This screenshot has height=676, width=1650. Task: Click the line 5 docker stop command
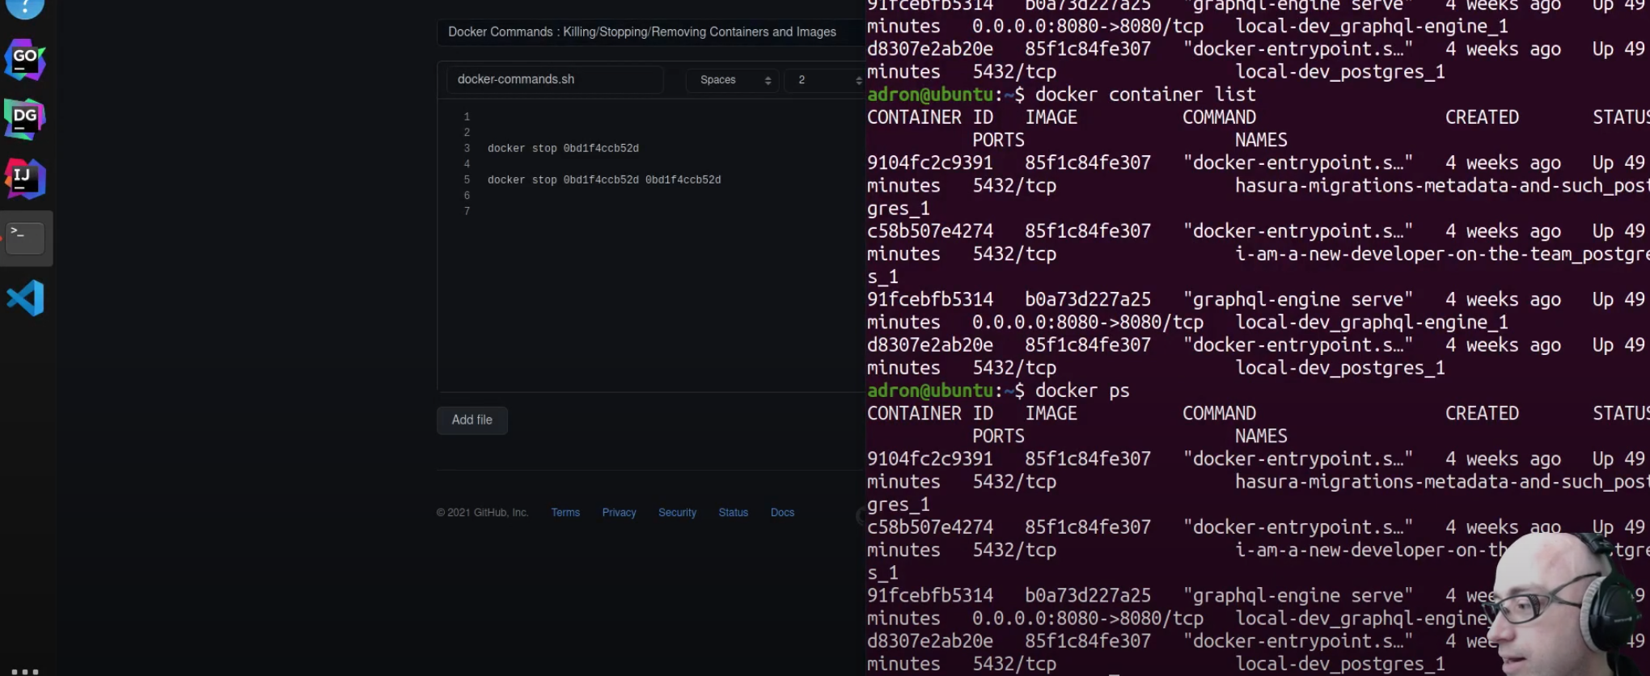[604, 180]
